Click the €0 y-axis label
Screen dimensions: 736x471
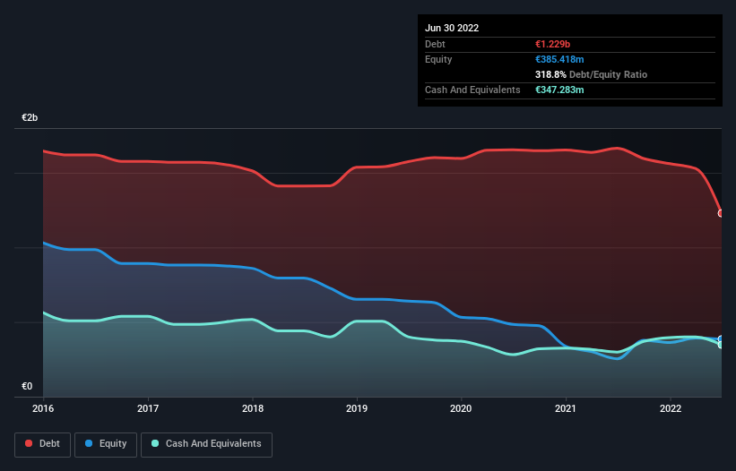(27, 386)
